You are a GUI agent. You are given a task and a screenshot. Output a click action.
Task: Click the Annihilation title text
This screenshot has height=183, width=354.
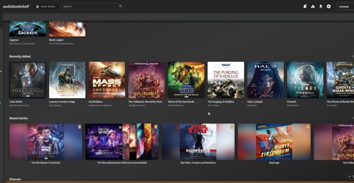96,101
